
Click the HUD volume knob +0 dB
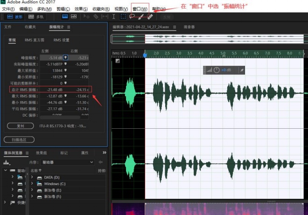(217, 70)
